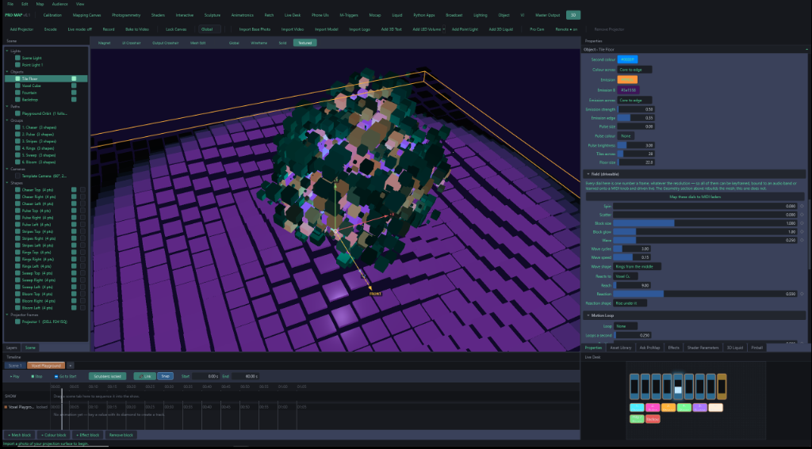
Task: Toggle visibility of Voxel Cube object
Action: tap(74, 86)
